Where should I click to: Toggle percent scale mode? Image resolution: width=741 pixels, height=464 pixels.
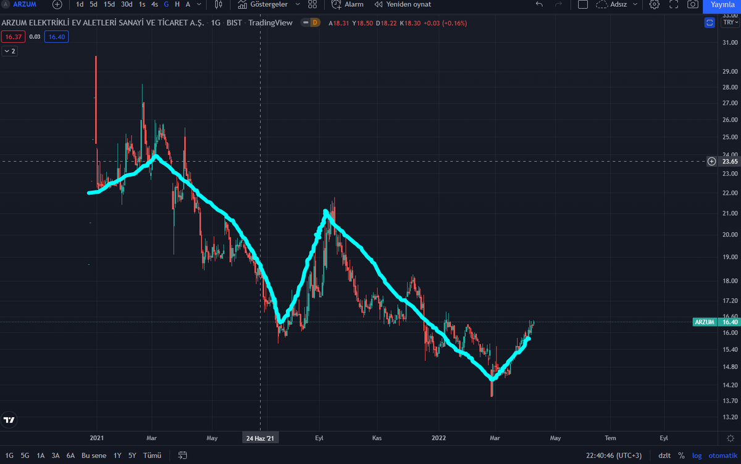(x=681, y=455)
